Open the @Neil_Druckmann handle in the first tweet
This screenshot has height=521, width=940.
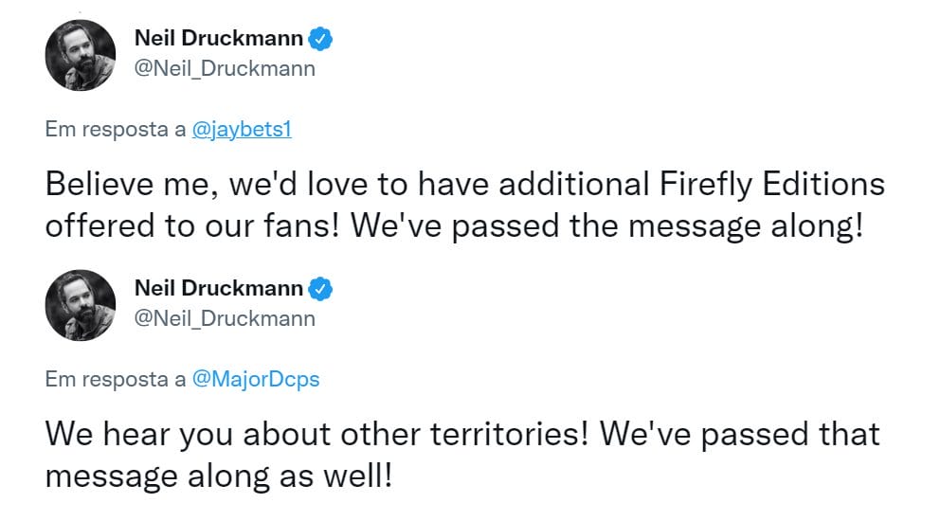pyautogui.click(x=226, y=69)
